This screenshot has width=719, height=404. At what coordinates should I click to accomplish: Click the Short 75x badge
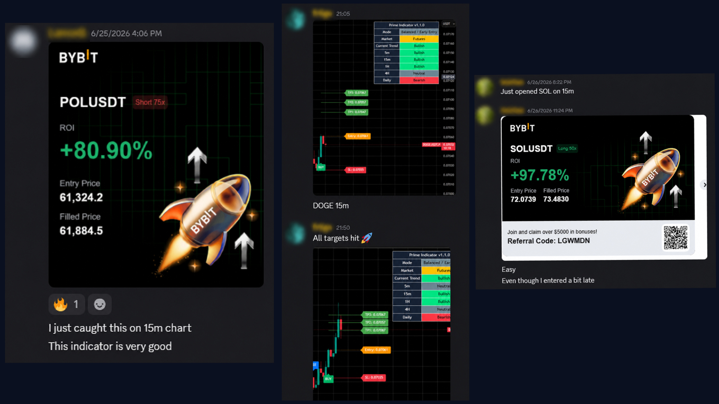pos(150,102)
